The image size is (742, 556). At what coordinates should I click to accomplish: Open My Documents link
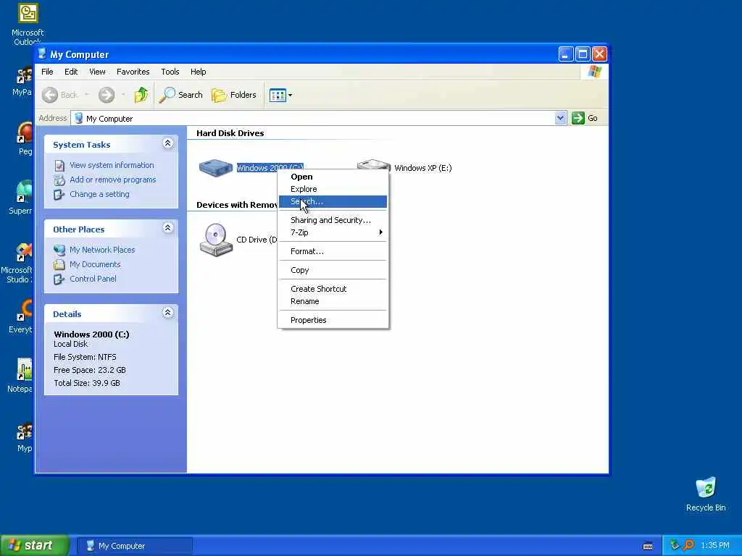(x=95, y=264)
